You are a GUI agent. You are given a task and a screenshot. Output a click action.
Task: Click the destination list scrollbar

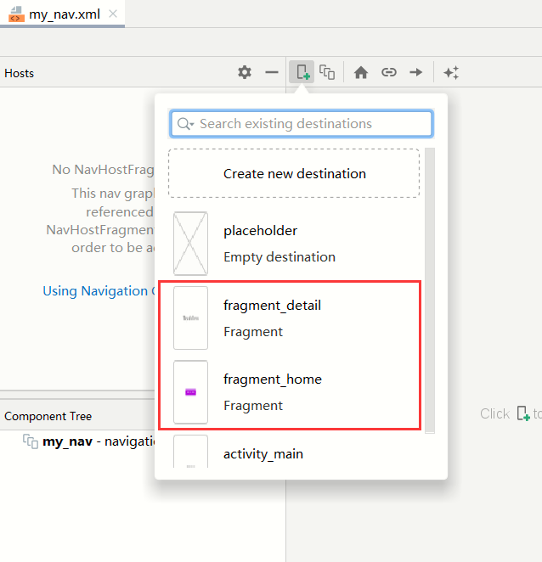429,289
